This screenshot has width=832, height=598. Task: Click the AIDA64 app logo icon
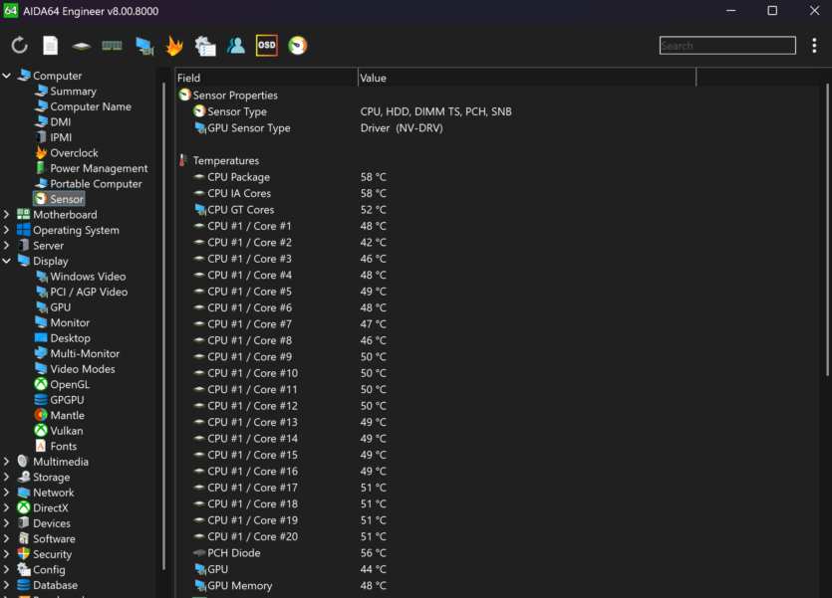point(11,11)
